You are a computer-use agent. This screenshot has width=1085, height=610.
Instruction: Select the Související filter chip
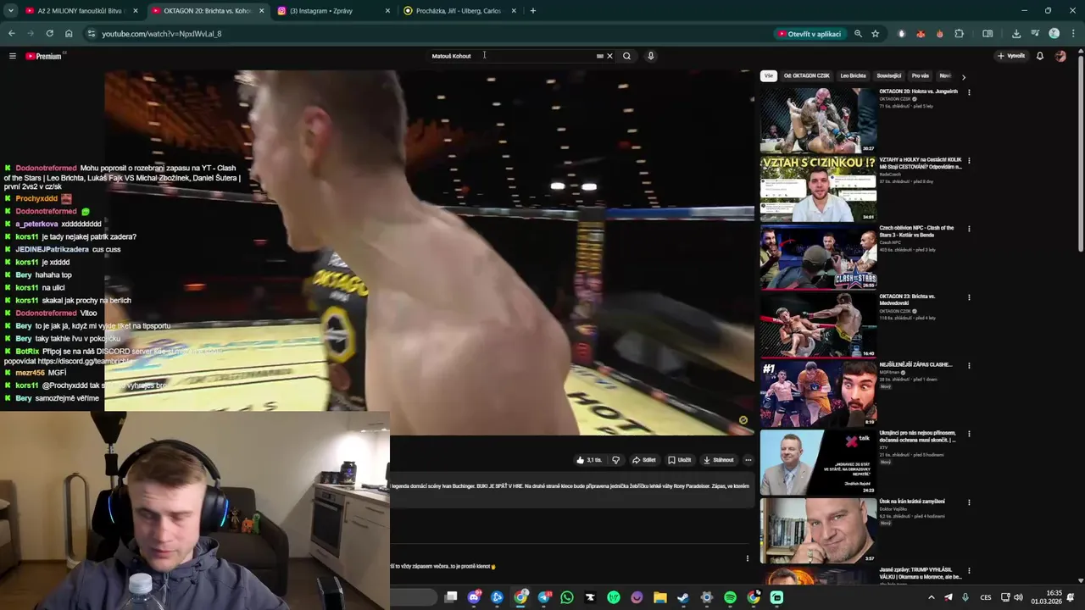click(889, 75)
